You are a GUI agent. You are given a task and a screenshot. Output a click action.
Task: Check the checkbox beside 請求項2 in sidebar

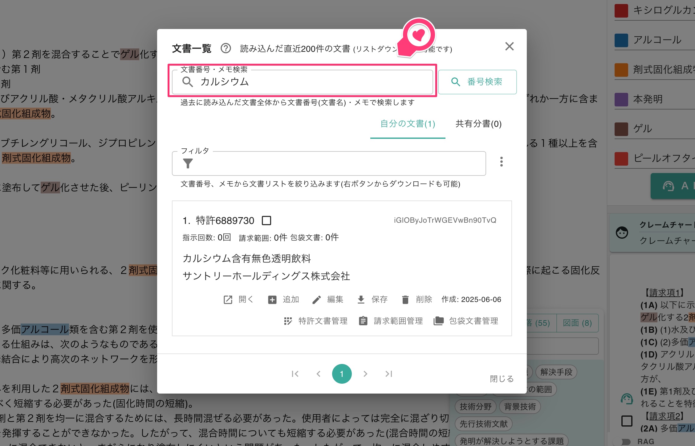point(627,420)
